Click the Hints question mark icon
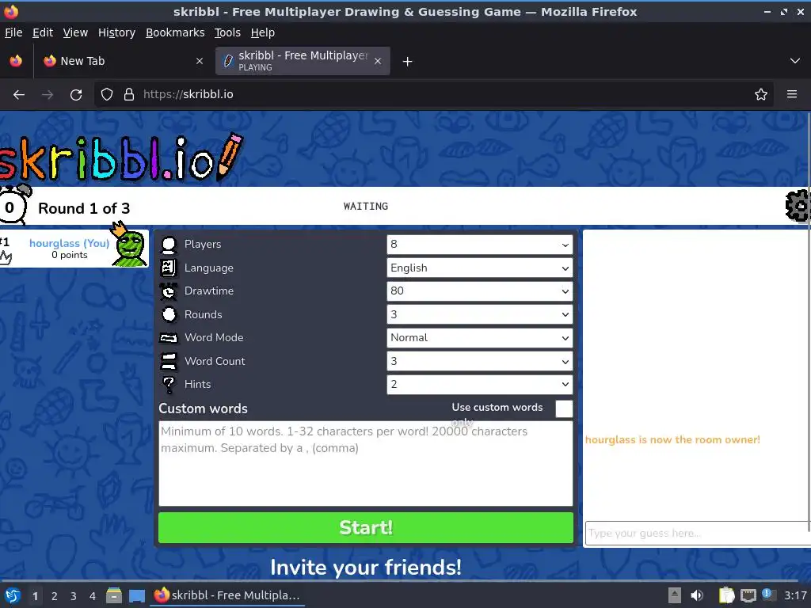 coord(169,385)
